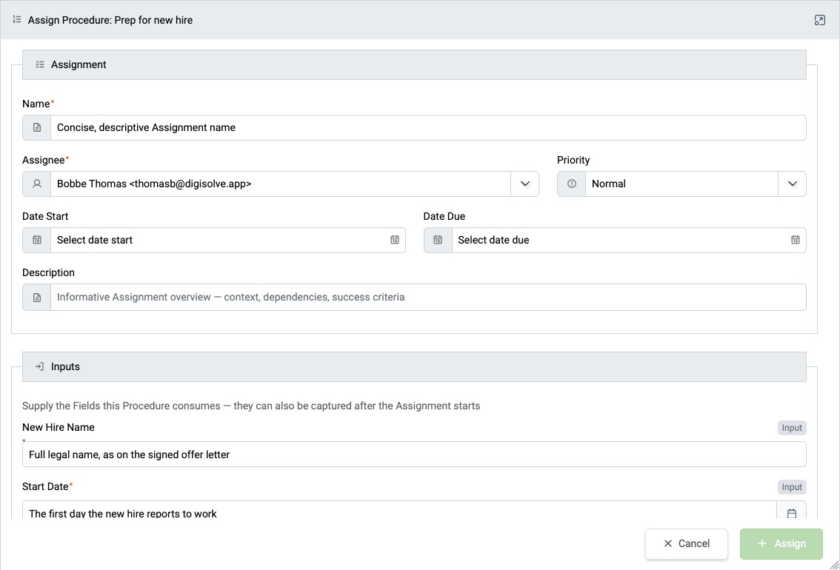Screen dimensions: 840x570
Task: Click the person icon beside Assignee field
Action: [x=37, y=184]
